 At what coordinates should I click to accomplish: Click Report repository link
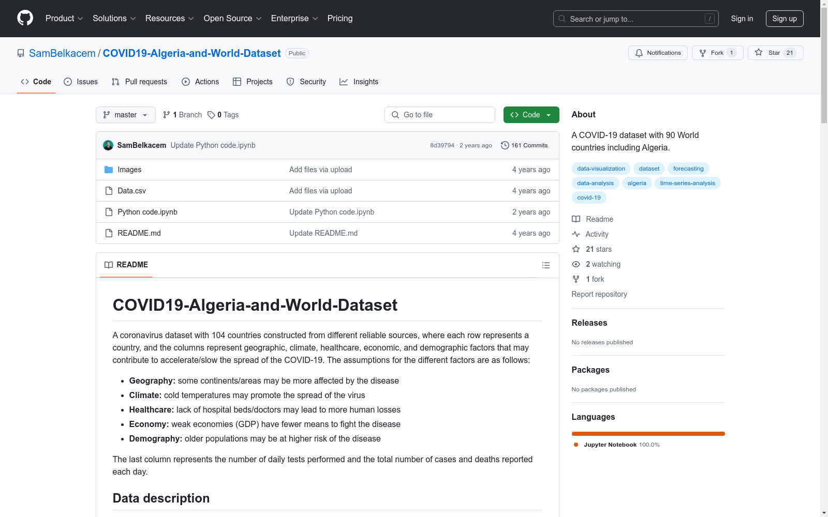(x=599, y=294)
